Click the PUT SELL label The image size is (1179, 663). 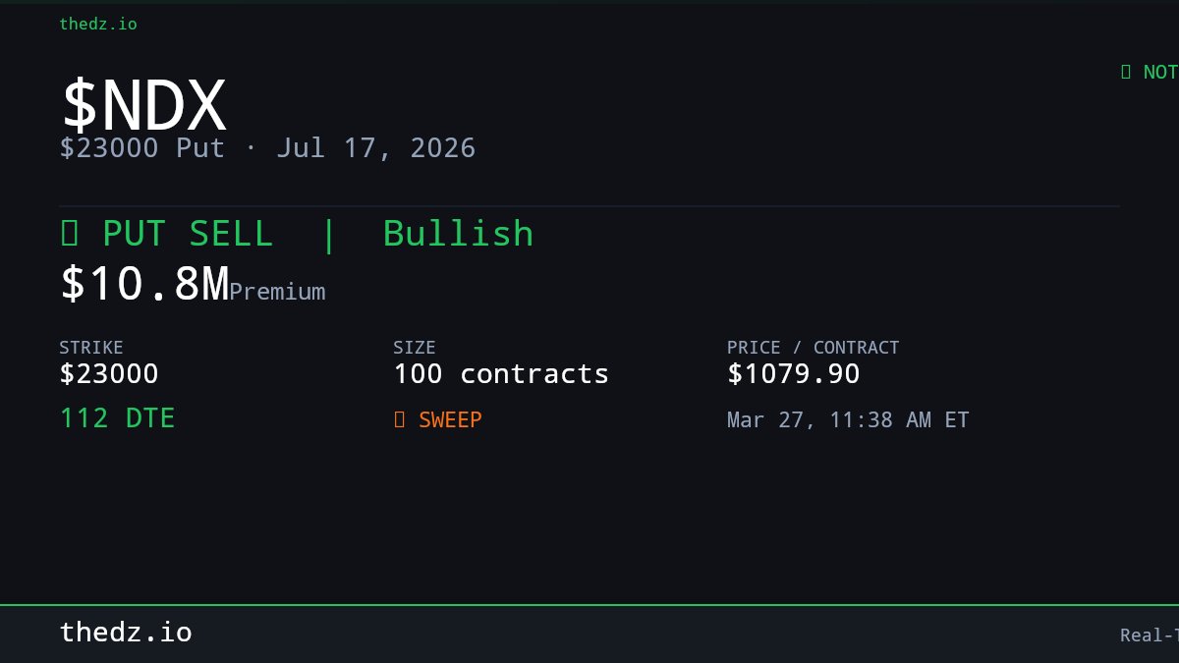[188, 234]
